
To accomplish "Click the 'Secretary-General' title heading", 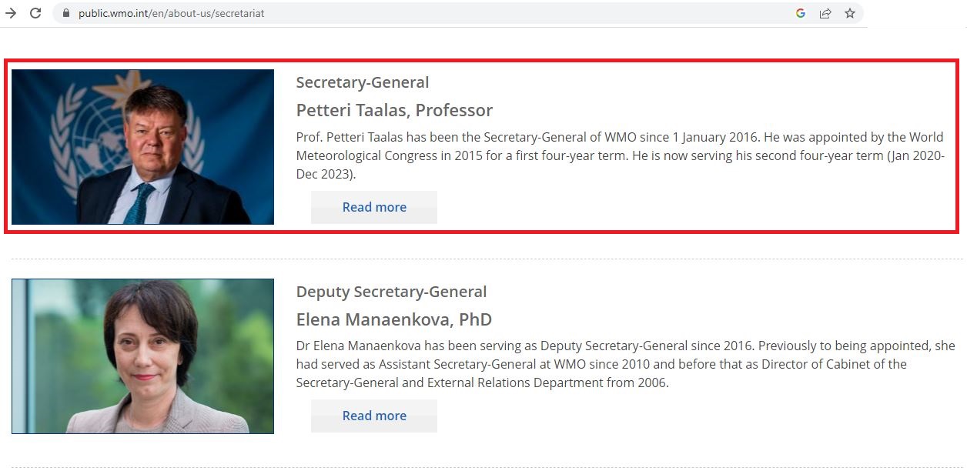I will 363,82.
